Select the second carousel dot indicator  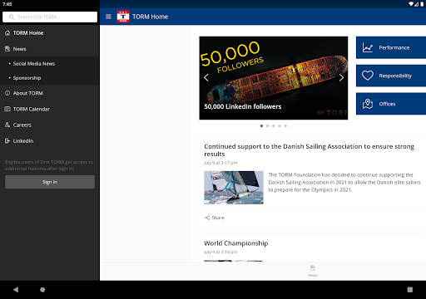pos(268,125)
